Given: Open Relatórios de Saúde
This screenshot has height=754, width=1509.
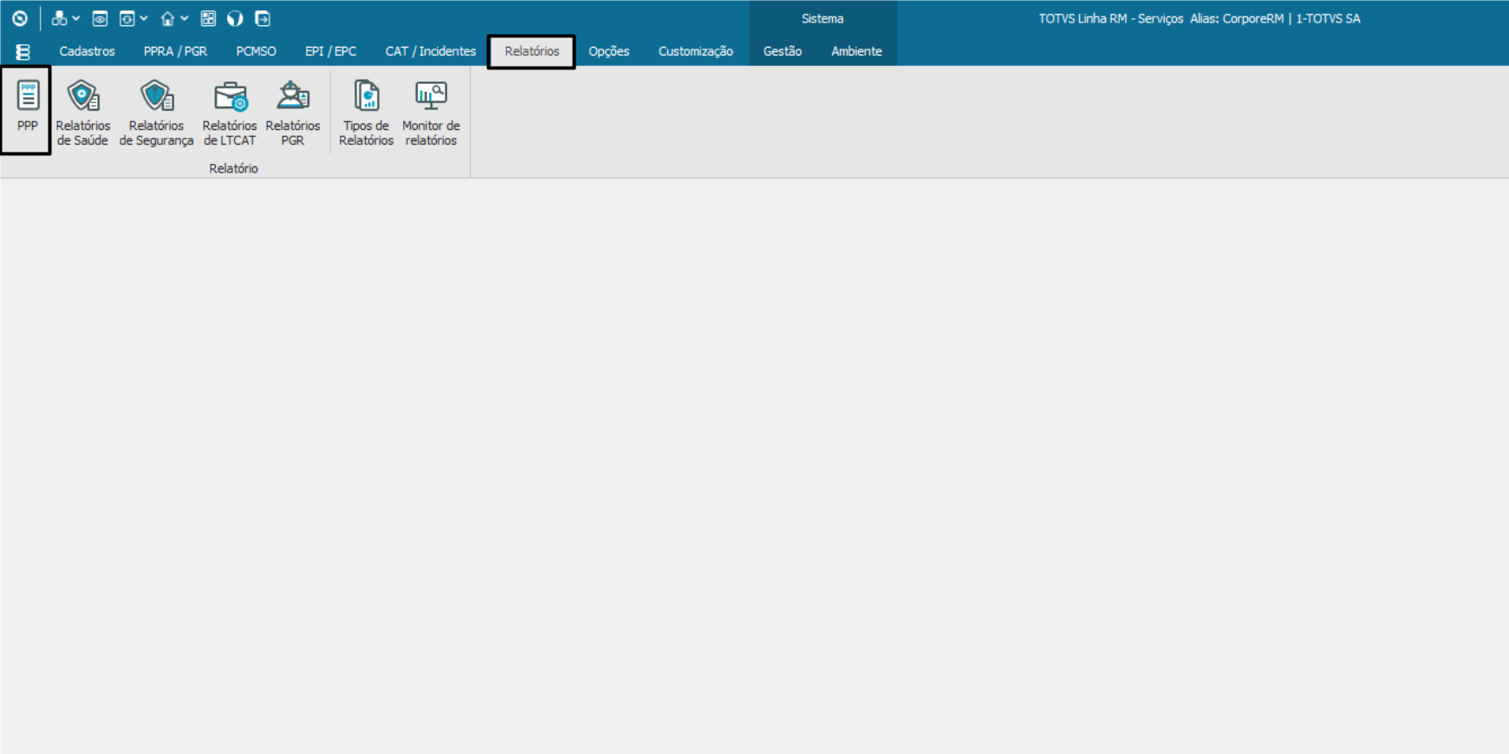Looking at the screenshot, I should click(x=83, y=113).
